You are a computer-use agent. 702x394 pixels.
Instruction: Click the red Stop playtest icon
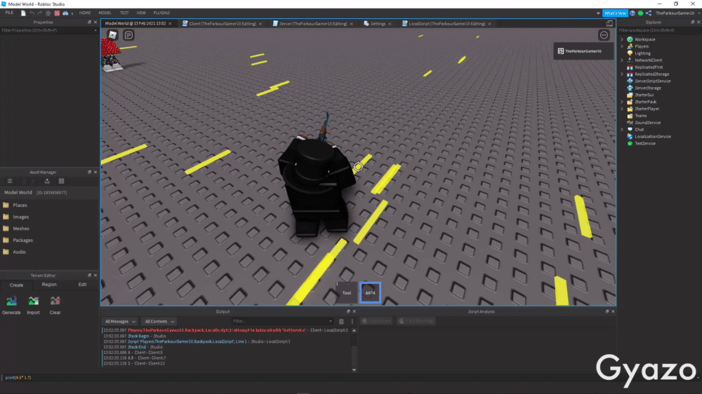coord(57,13)
